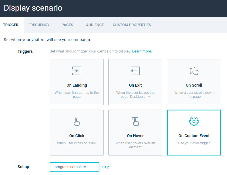The width and height of the screenshot is (227, 175).
Task: Choose the On Exit trigger title
Action: (x=135, y=85)
